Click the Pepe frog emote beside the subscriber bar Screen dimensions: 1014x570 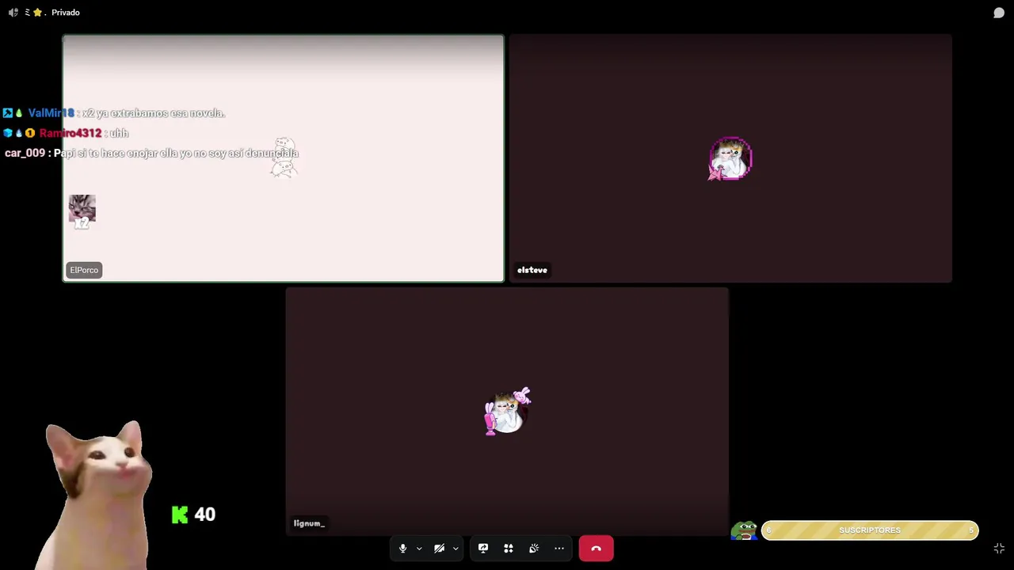click(744, 530)
